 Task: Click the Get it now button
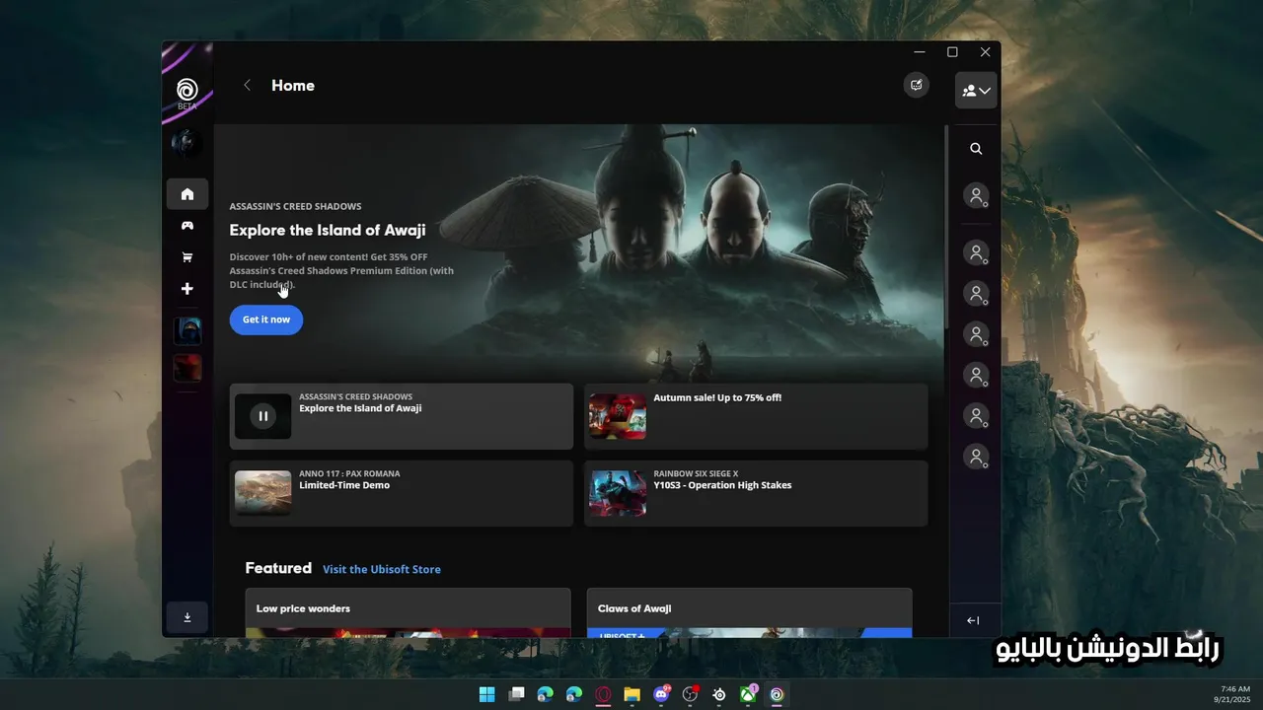tap(266, 319)
